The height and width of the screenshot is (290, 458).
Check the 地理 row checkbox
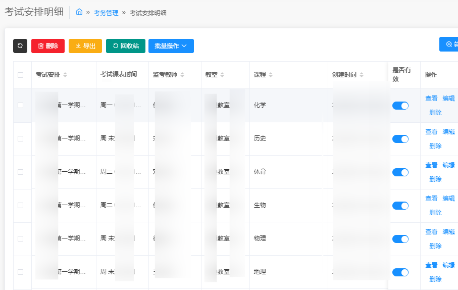[20, 272]
